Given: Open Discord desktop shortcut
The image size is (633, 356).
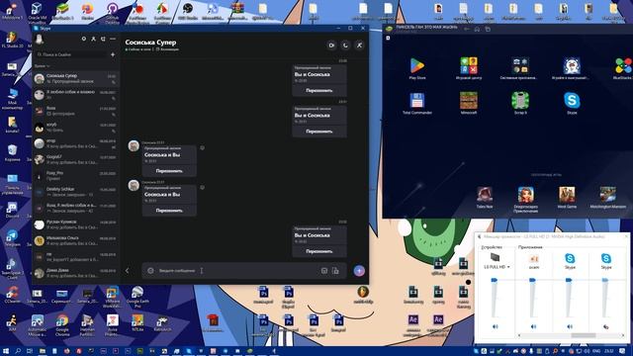Looking at the screenshot, I should (x=12, y=210).
